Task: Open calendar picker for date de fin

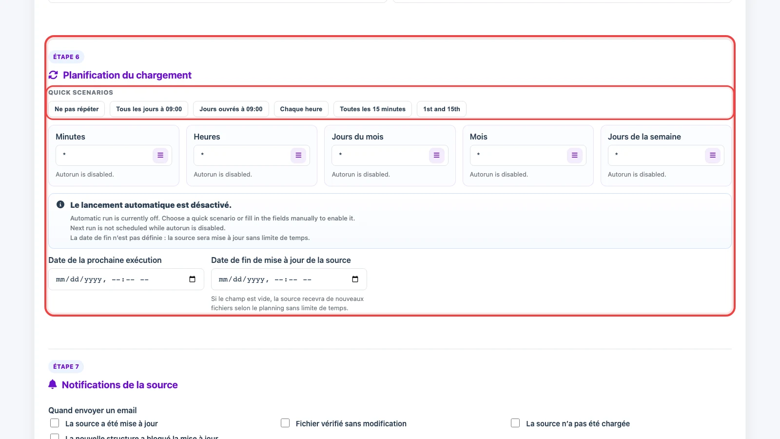Action: pyautogui.click(x=355, y=279)
